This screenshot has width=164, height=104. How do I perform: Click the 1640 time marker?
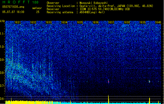pyautogui.click(x=158, y=22)
